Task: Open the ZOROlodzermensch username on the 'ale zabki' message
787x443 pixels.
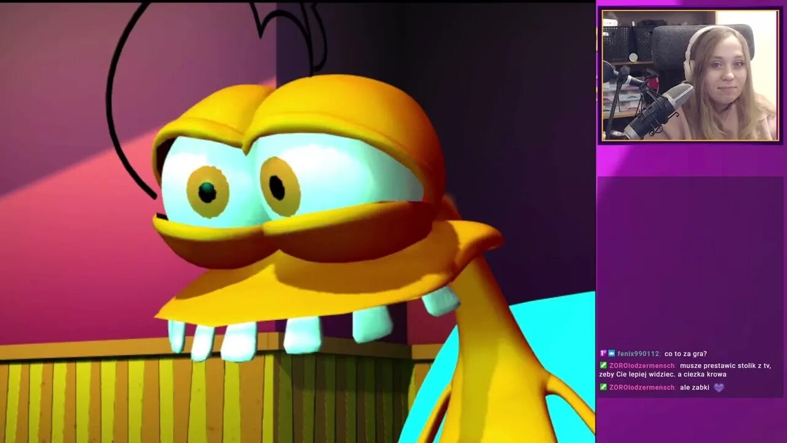Action: (642, 388)
